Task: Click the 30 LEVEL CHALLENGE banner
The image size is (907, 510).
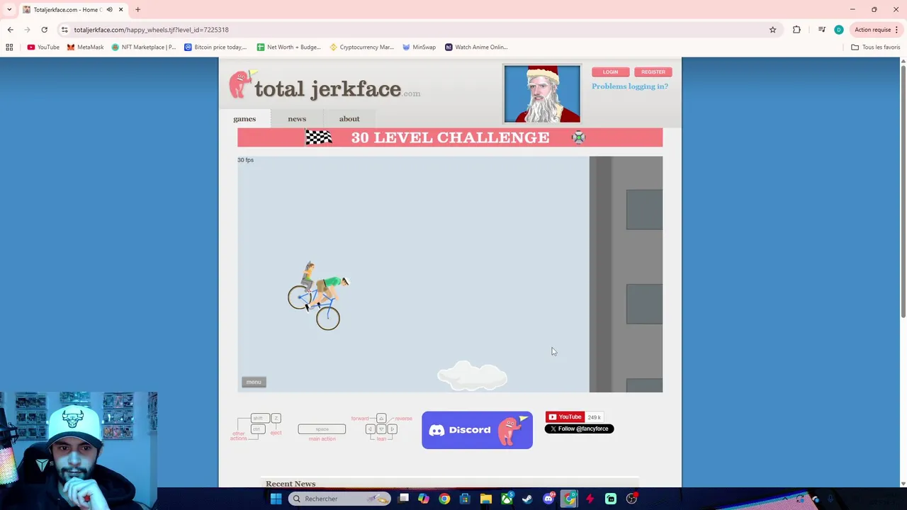Action: 450,137
